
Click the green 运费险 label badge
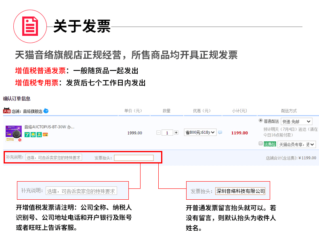tap(270, 144)
